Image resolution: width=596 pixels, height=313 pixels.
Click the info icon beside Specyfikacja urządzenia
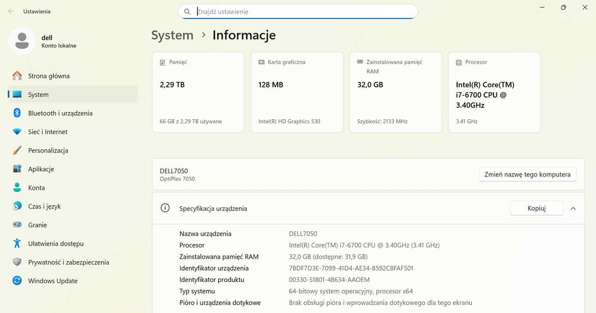[165, 208]
